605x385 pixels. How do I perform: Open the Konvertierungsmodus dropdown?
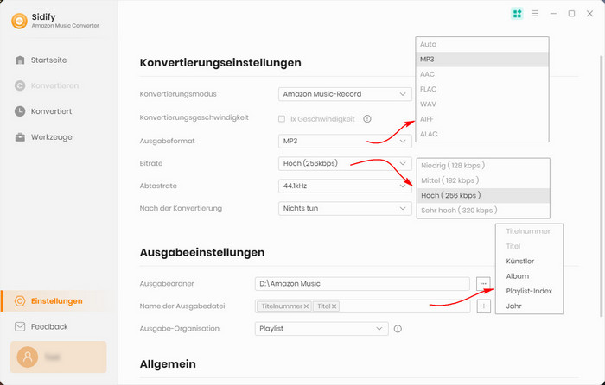click(x=345, y=94)
